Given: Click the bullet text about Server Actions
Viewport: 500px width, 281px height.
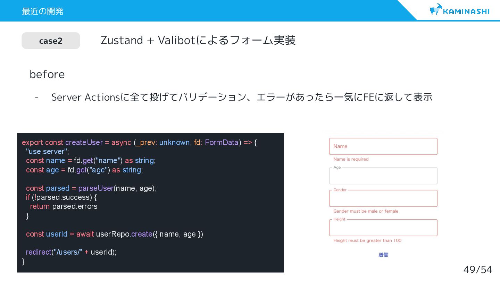Looking at the screenshot, I should 242,97.
